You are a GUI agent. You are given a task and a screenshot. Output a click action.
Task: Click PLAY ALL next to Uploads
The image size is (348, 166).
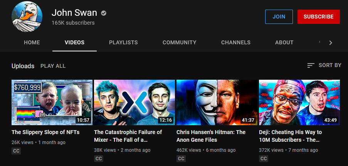pos(53,66)
